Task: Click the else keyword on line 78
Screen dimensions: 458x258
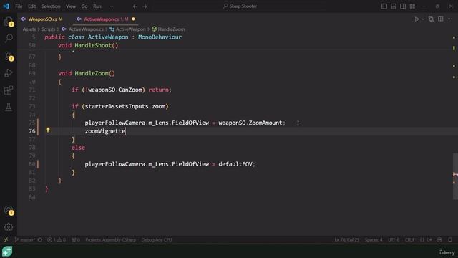Action: click(78, 148)
